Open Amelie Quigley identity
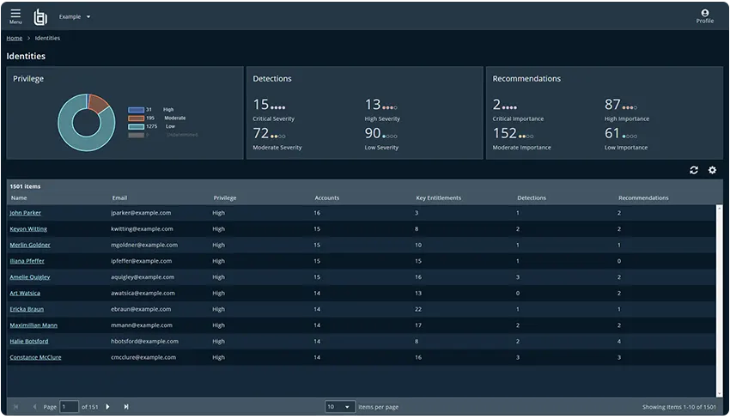730x419 pixels. coord(30,277)
